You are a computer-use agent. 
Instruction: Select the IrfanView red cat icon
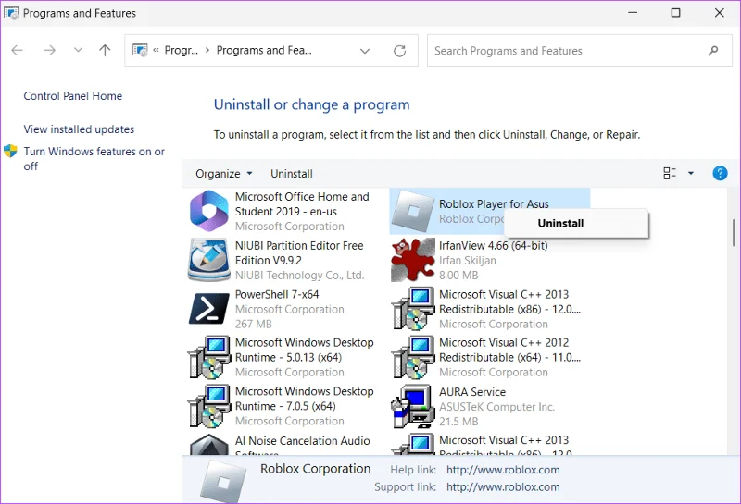[413, 260]
